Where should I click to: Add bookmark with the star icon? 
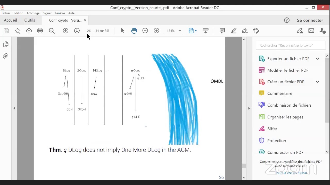(x=18, y=31)
